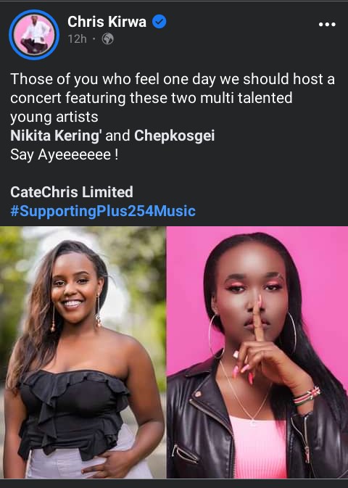Click the blue verified badge checkmark
The height and width of the screenshot is (488, 348).
tap(159, 22)
